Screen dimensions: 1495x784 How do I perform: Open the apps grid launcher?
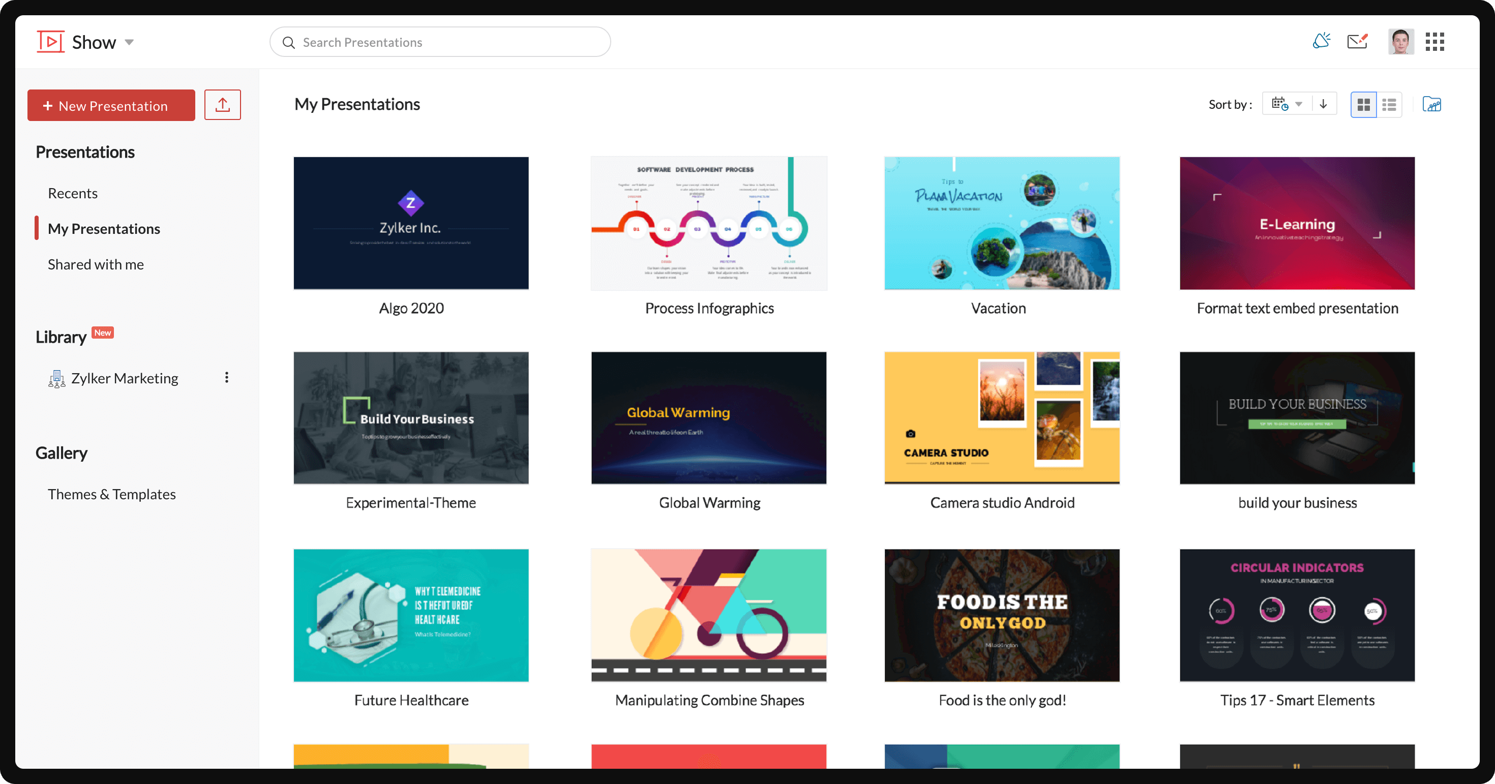(x=1434, y=42)
